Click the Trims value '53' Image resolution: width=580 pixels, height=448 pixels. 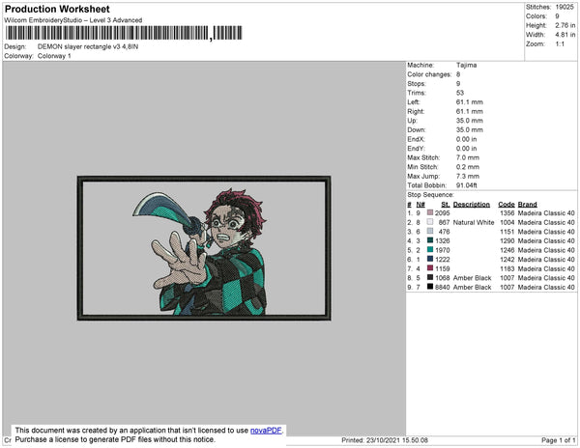click(x=460, y=93)
